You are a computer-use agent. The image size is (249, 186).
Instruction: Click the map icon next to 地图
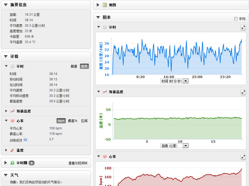105,5
